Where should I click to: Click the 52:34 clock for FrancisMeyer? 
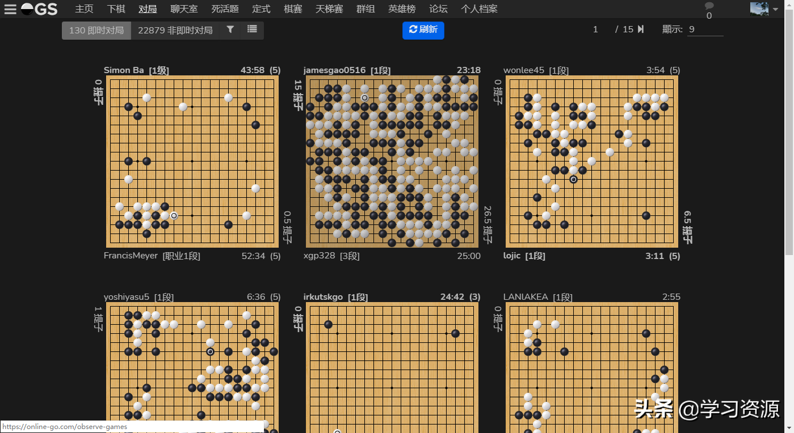click(253, 256)
